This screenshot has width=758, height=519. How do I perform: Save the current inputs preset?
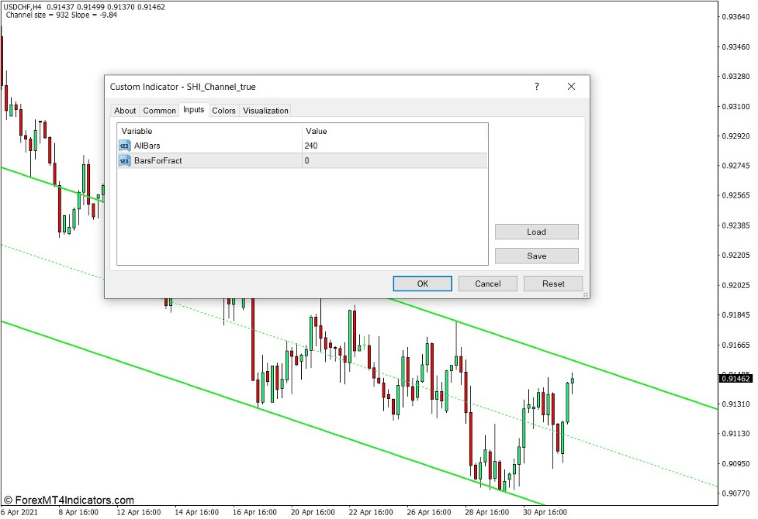535,256
